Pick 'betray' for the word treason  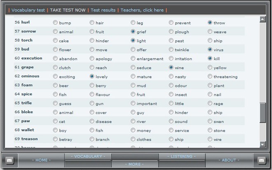[55, 140]
